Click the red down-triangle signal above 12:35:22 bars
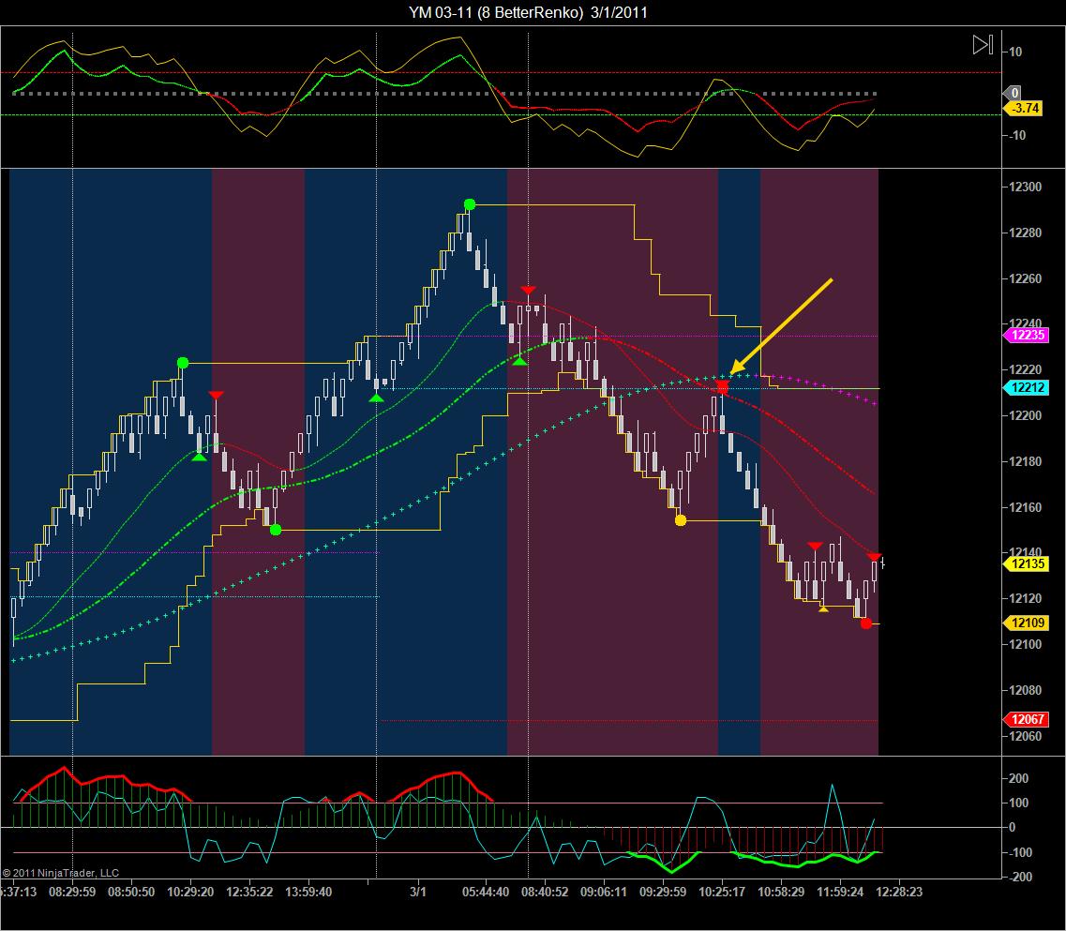Viewport: 1066px width, 931px height. pyautogui.click(x=217, y=395)
